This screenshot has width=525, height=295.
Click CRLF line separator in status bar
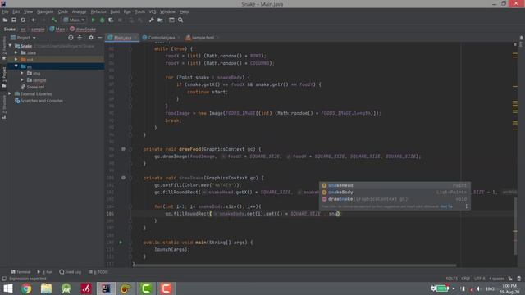465,279
